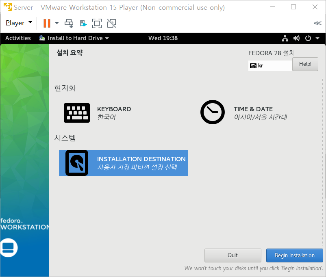Open the keyboard icon settings

coord(77,113)
